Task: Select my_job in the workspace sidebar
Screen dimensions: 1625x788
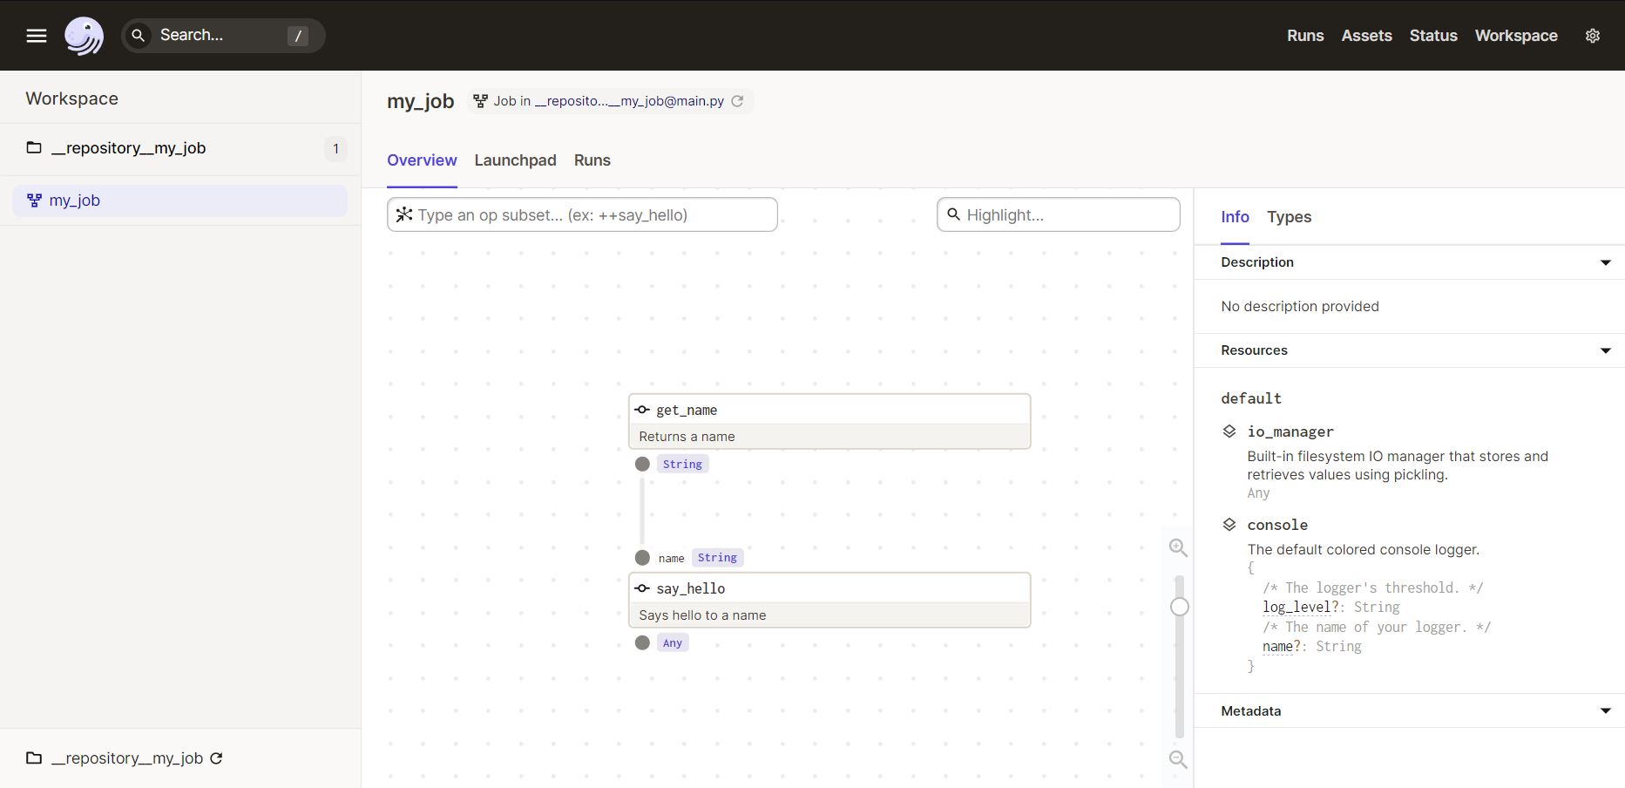Action: pyautogui.click(x=75, y=200)
